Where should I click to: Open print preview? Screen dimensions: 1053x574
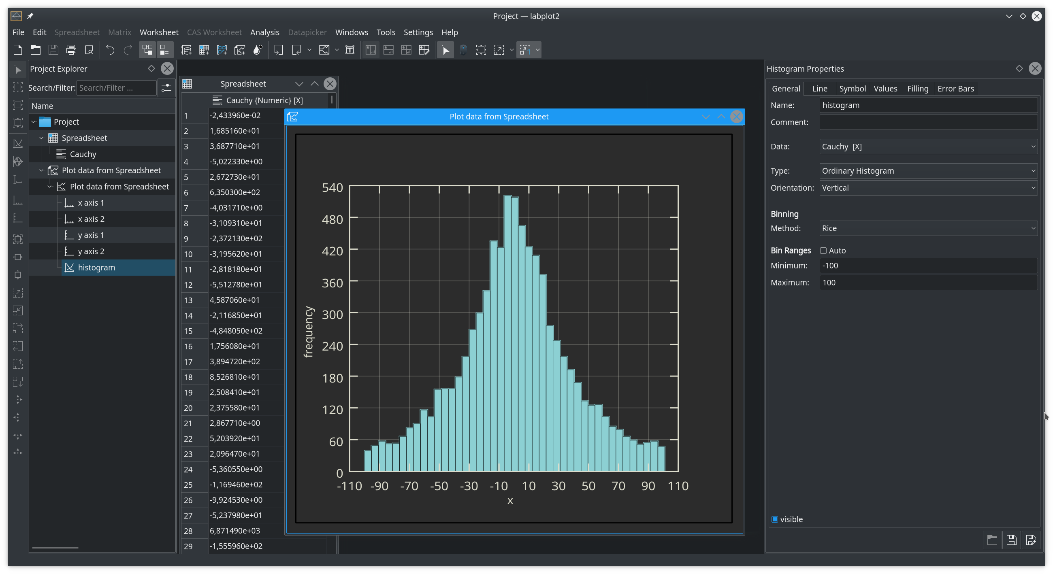click(x=89, y=50)
